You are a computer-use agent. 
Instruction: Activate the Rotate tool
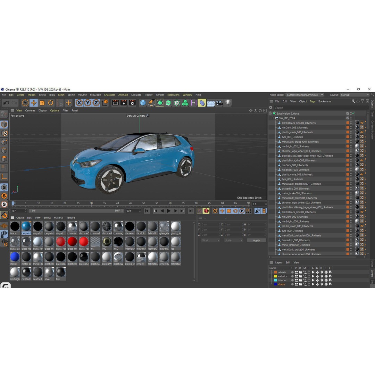click(x=51, y=103)
